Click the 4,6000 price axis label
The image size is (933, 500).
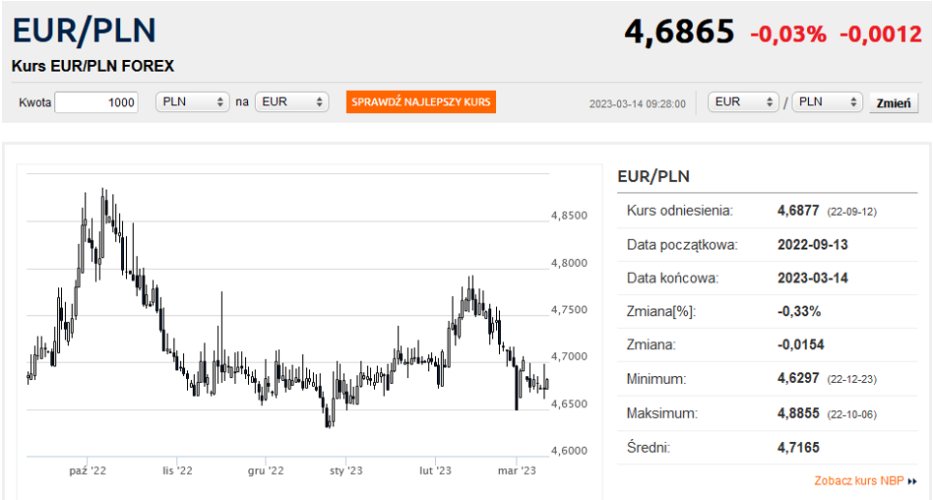pyautogui.click(x=569, y=451)
